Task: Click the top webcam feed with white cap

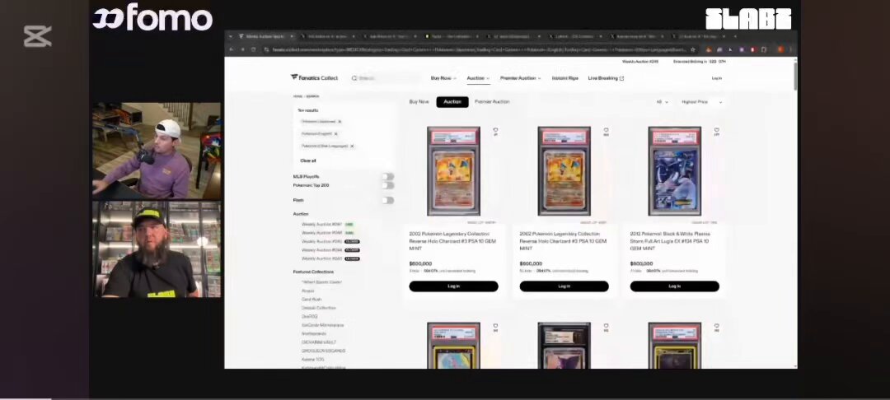Action: [x=157, y=151]
